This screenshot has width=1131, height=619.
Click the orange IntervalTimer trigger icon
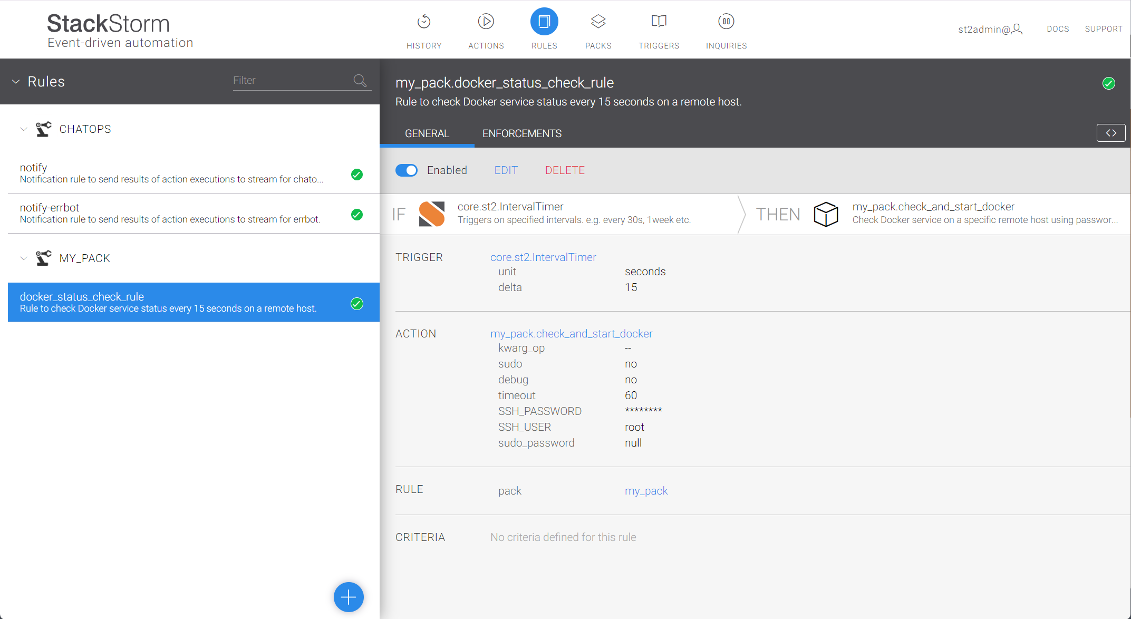click(x=432, y=214)
